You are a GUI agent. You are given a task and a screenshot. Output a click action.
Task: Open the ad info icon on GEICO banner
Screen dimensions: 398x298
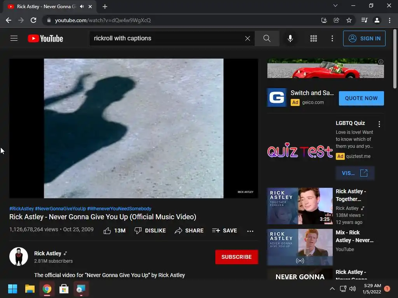point(381,62)
